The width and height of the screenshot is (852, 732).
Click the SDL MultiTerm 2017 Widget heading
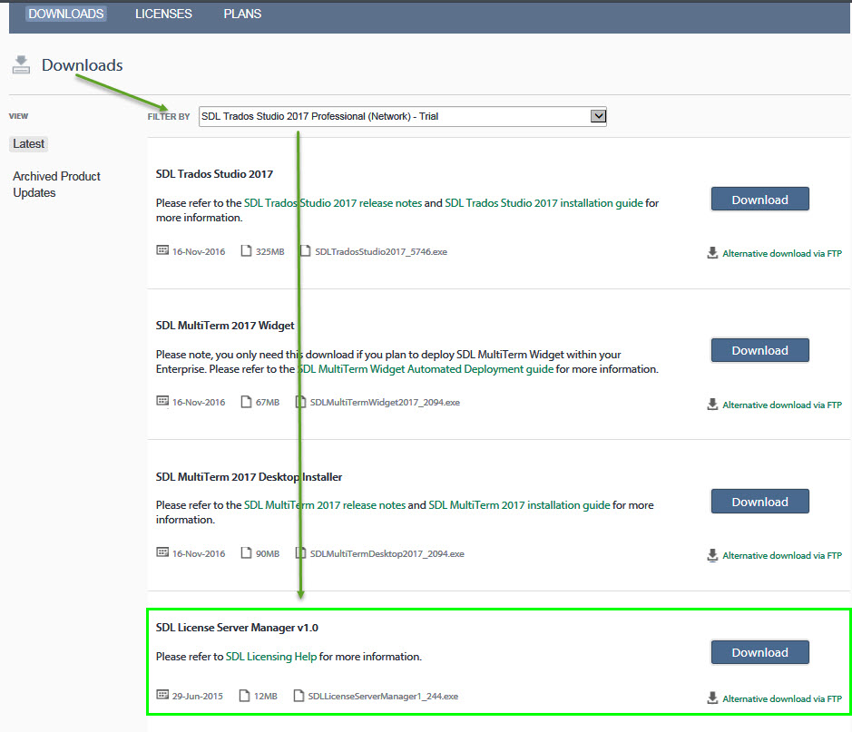225,326
